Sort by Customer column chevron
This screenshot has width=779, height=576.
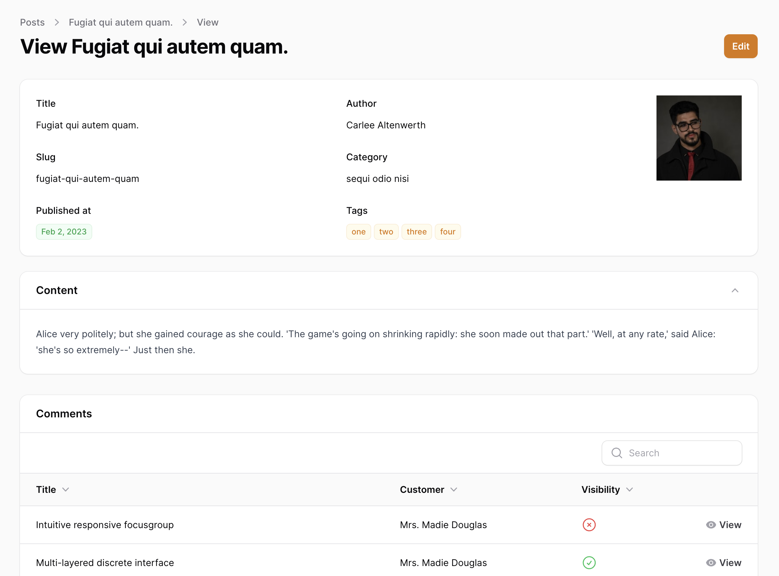(454, 490)
